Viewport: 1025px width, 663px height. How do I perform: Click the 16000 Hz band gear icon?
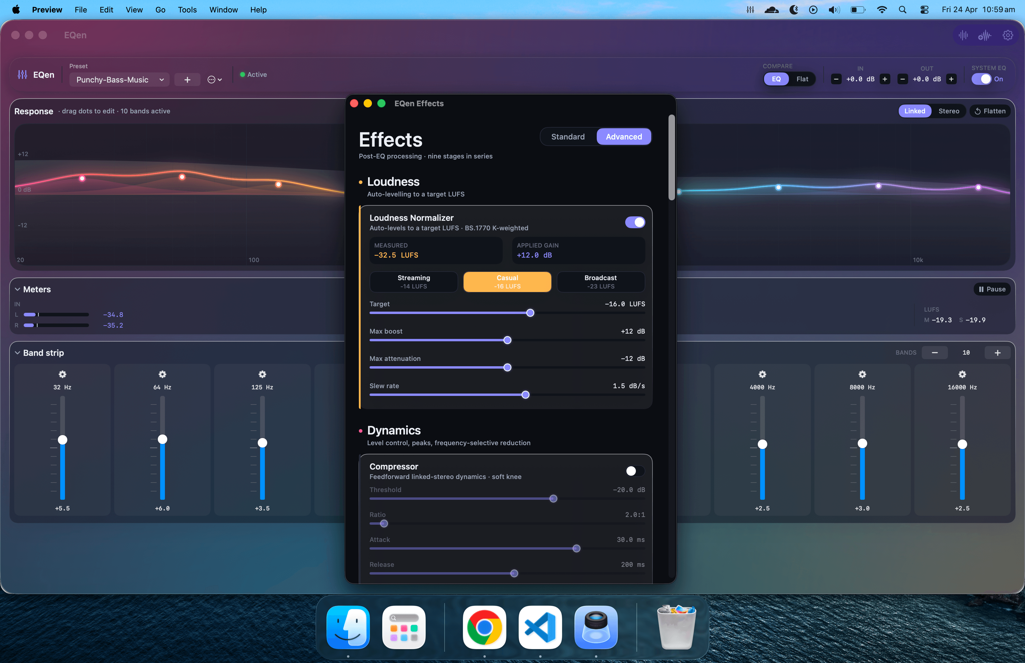[962, 374]
